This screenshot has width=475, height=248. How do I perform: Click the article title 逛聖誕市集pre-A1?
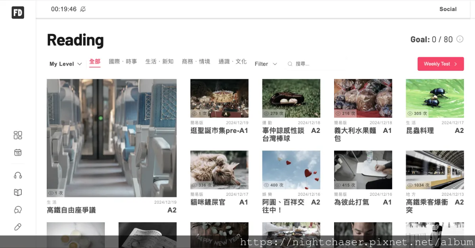pos(219,131)
